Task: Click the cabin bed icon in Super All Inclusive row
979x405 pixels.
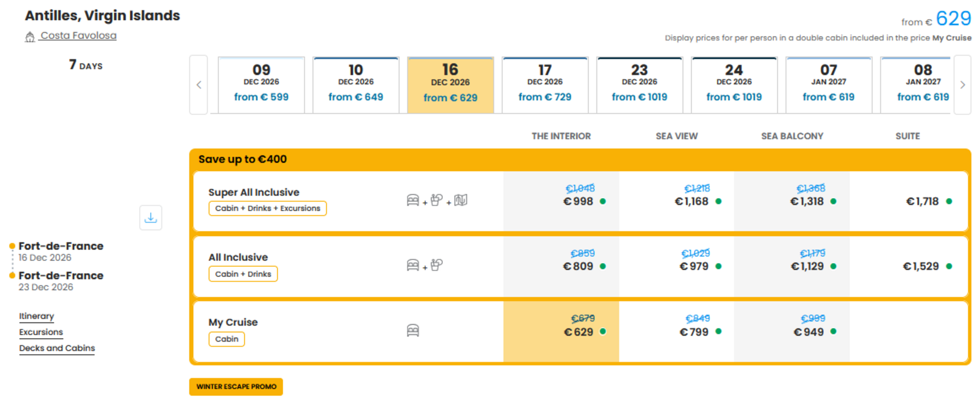Action: click(x=413, y=200)
